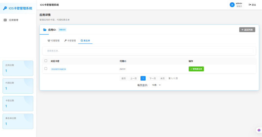Image resolution: width=262 pixels, height=137 pixels.
Task: Click the open folder icon beside 应用ID
Action: click(x=45, y=30)
